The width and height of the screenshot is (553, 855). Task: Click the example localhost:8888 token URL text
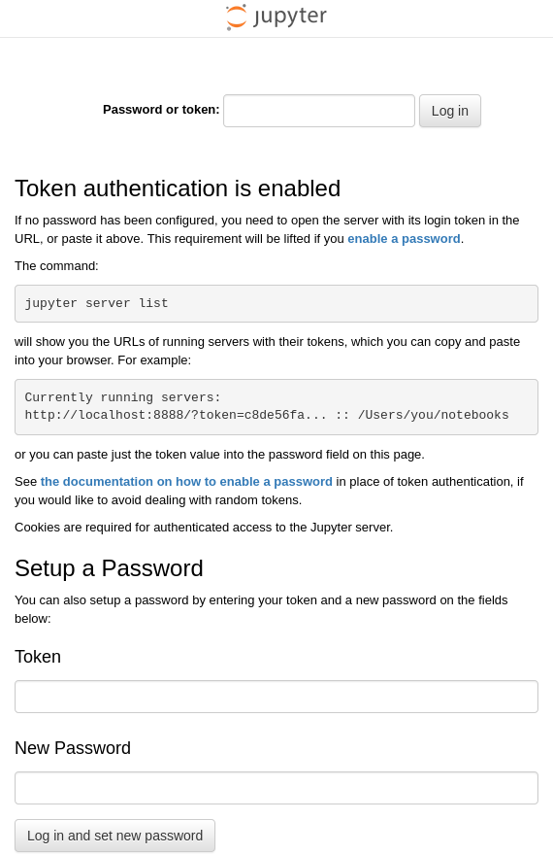click(176, 415)
